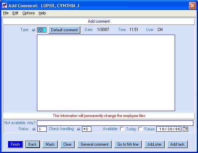The height and width of the screenshot is (153, 198).
Task: Click the Finish button
Action: pyautogui.click(x=15, y=144)
